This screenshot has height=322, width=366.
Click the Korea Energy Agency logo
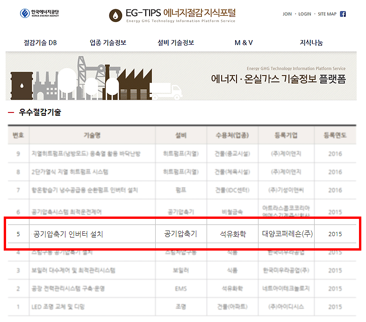pyautogui.click(x=40, y=14)
